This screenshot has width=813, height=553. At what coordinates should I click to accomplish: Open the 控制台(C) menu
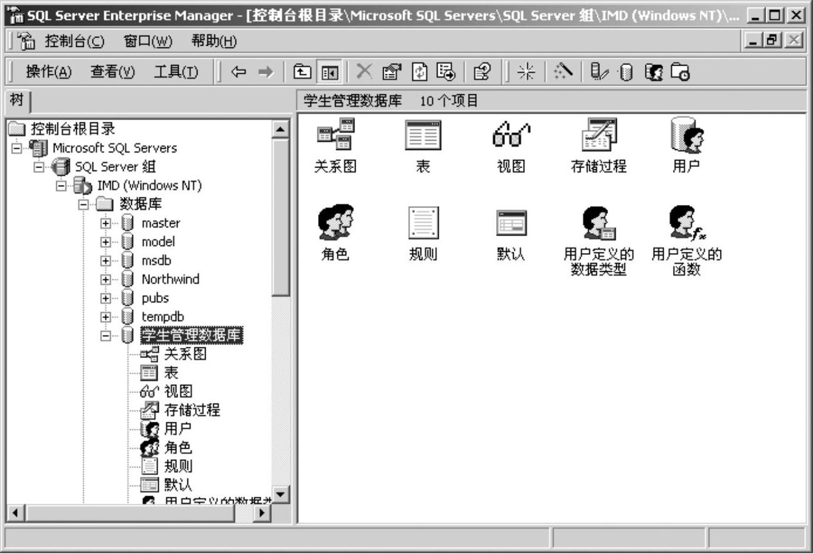[74, 42]
